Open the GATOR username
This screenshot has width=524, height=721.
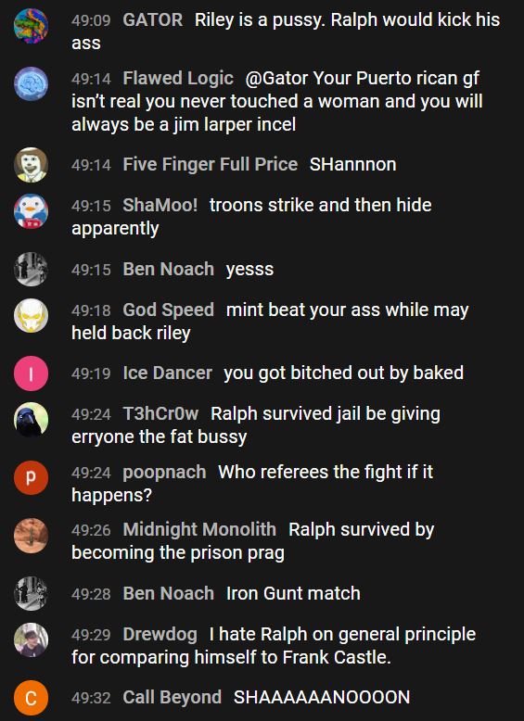click(153, 20)
